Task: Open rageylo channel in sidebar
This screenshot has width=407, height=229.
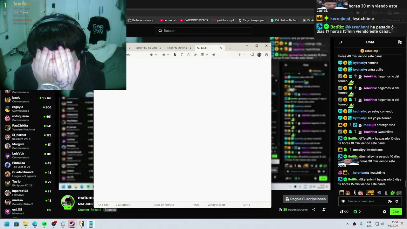Action: pos(28,109)
